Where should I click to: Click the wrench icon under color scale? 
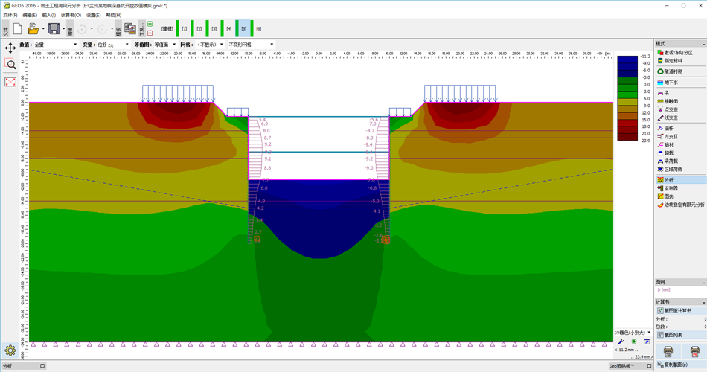(x=621, y=341)
